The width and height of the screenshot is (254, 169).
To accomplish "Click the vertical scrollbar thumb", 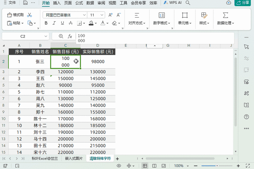I will pyautogui.click(x=235, y=92).
